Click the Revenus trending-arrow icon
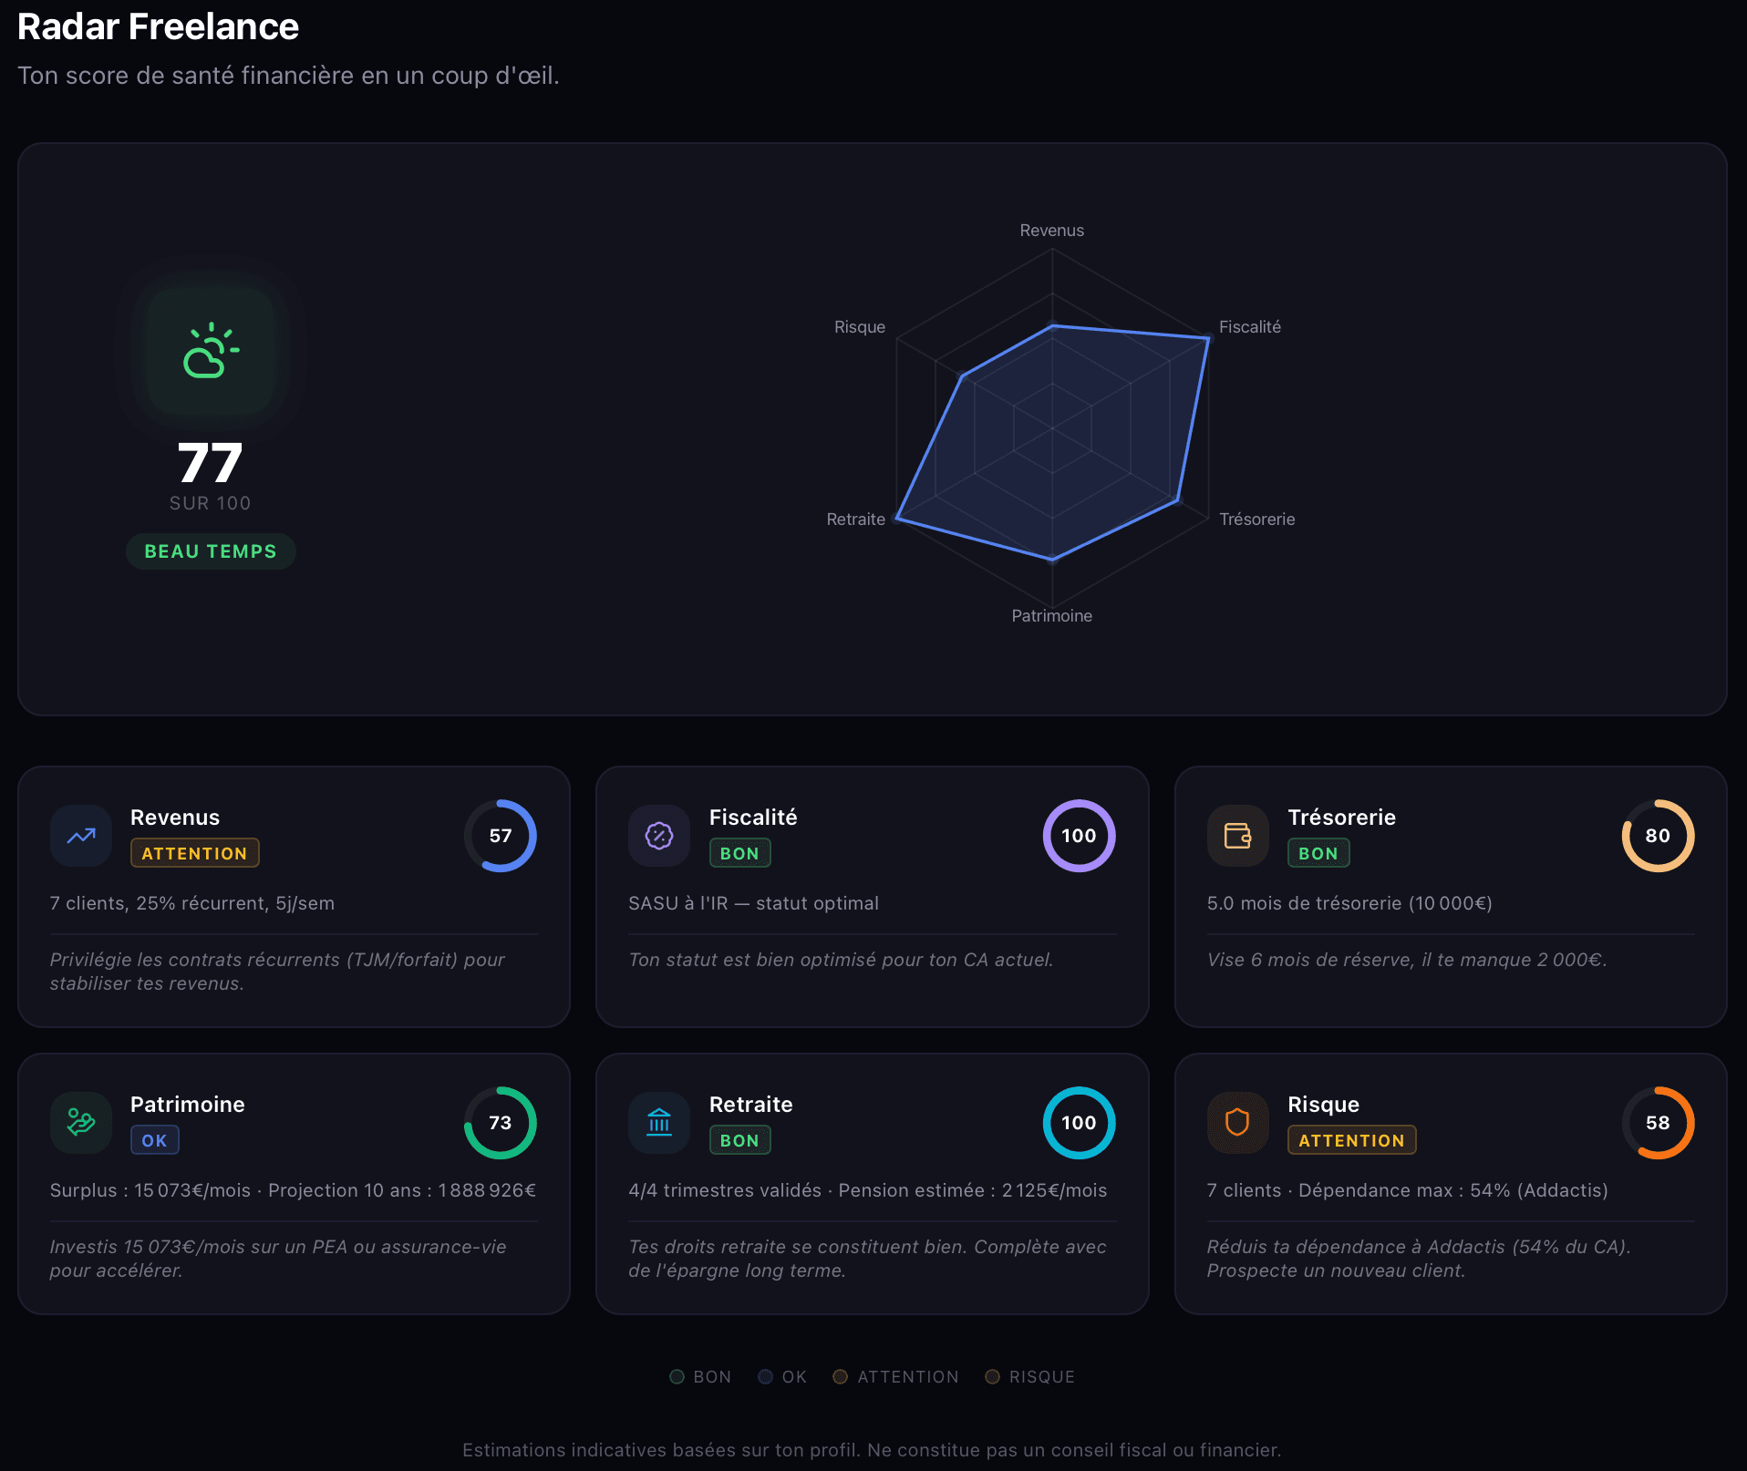The image size is (1747, 1471). (x=81, y=836)
